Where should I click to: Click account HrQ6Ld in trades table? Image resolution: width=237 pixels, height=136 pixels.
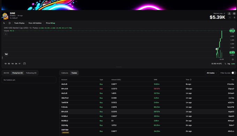click(x=64, y=116)
